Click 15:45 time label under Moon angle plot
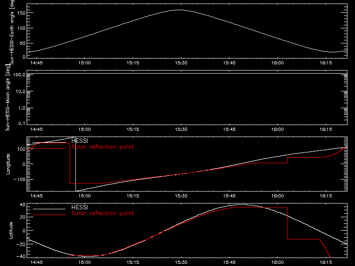 pos(229,129)
